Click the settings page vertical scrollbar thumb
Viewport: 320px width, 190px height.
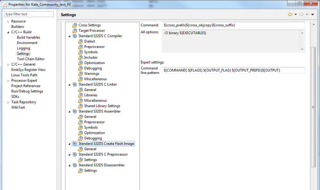[314, 107]
